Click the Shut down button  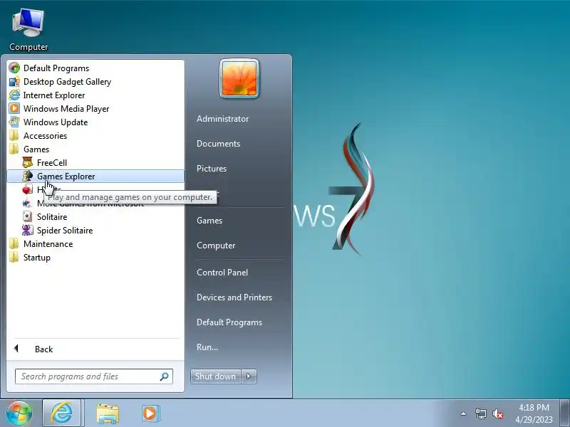click(216, 376)
